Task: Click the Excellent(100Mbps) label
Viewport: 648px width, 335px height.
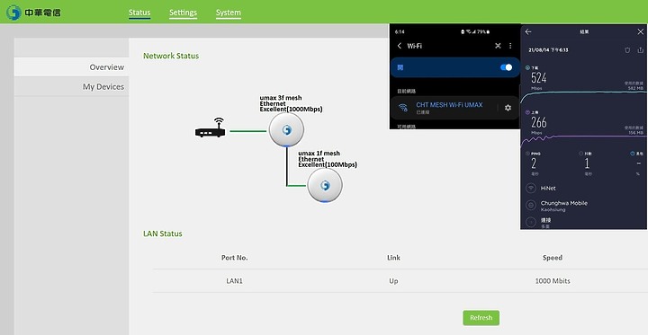Action: [328, 164]
